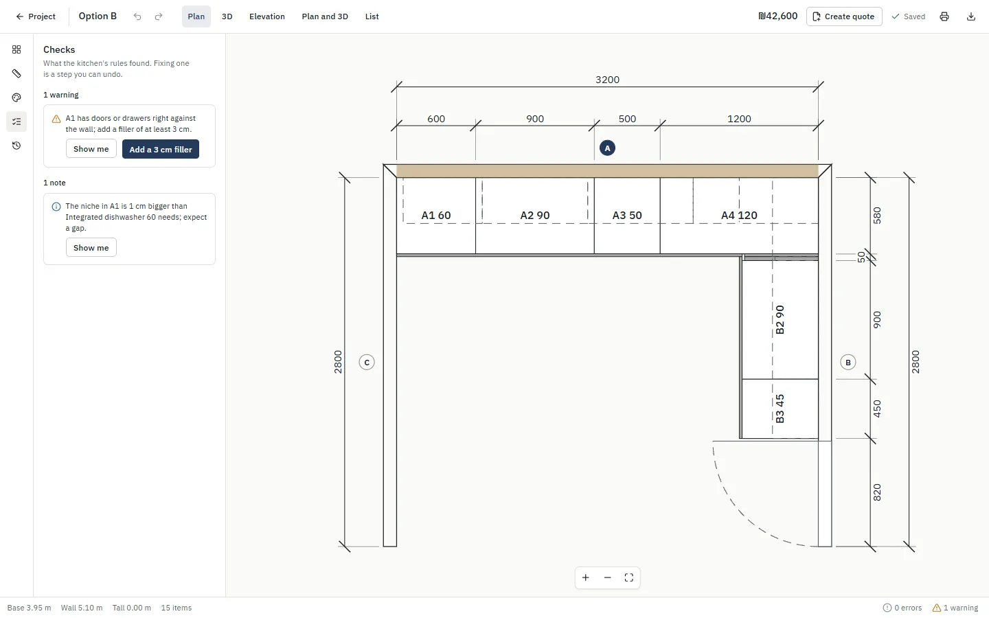Click Show me for A1 warning
Screen dimensions: 989x618
[x=91, y=149]
